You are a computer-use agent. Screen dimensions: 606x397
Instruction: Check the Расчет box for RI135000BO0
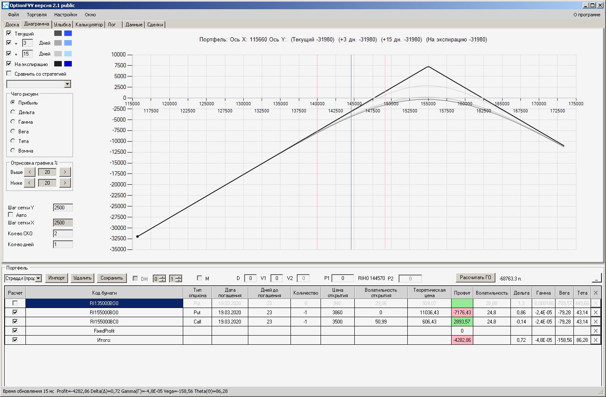tap(15, 303)
